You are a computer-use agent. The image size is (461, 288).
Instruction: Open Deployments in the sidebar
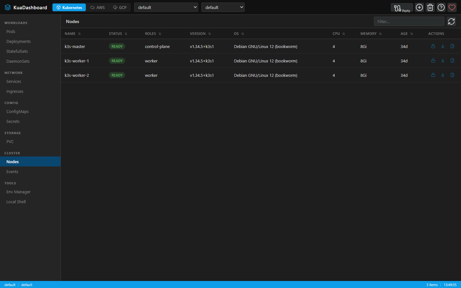click(x=30, y=42)
